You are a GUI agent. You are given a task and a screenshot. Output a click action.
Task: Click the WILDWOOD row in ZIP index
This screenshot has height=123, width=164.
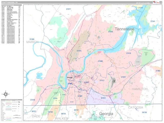(x=11, y=15)
